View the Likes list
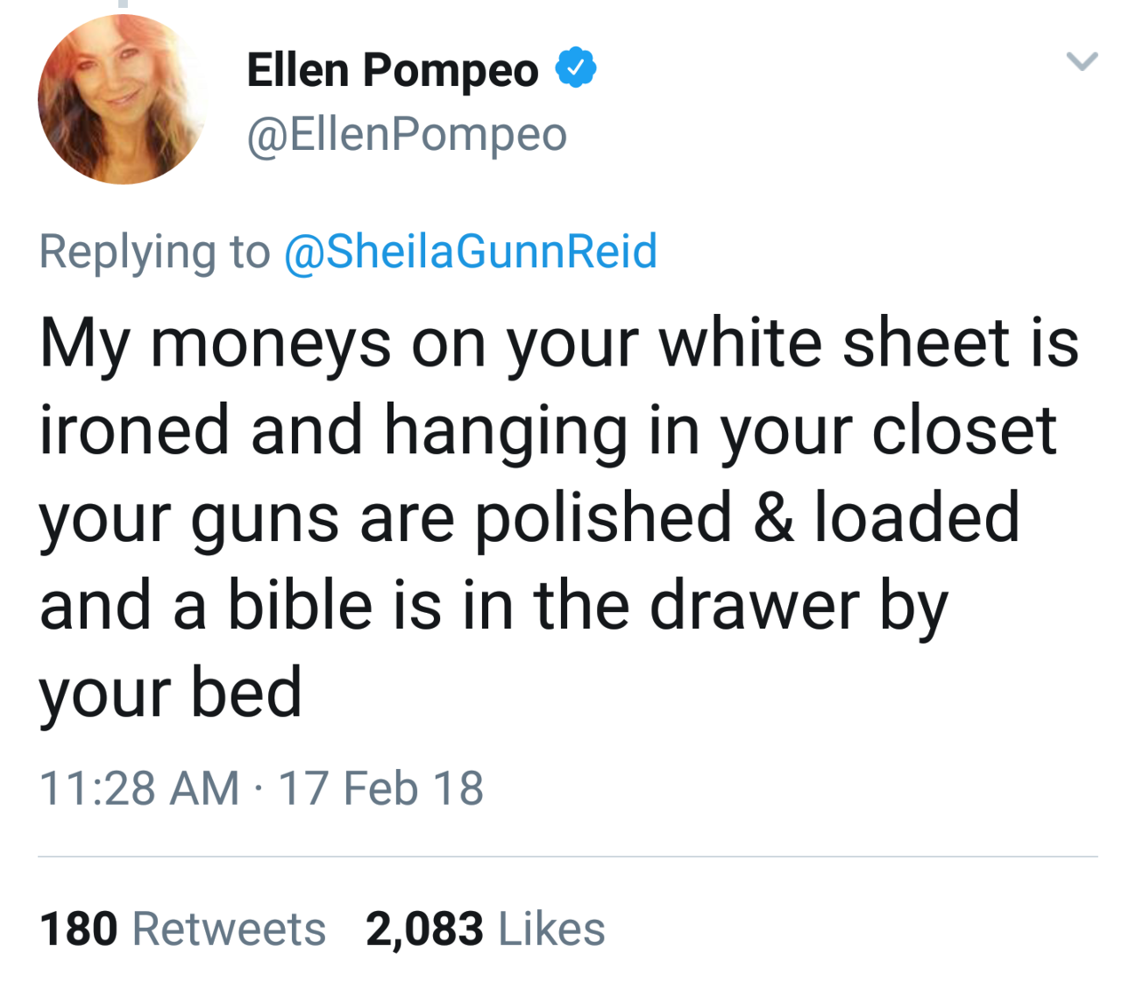The width and height of the screenshot is (1136, 982). pos(551,929)
